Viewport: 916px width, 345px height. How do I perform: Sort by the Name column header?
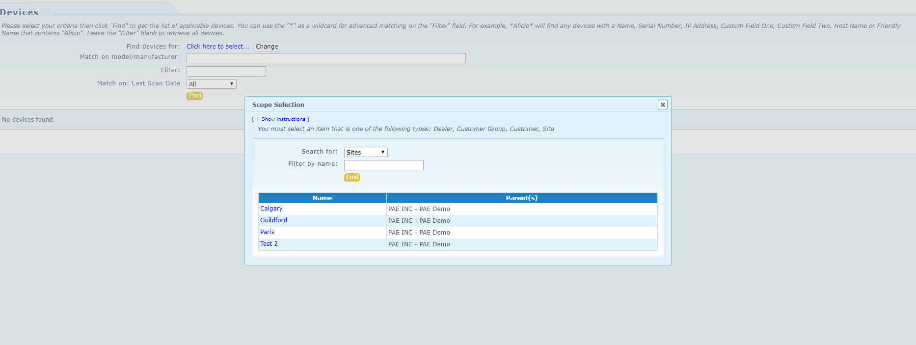[323, 198]
